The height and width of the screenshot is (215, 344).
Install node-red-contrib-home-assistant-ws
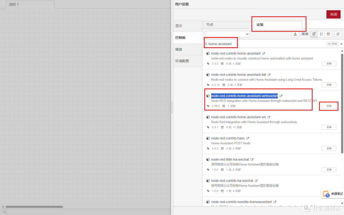pyautogui.click(x=329, y=127)
